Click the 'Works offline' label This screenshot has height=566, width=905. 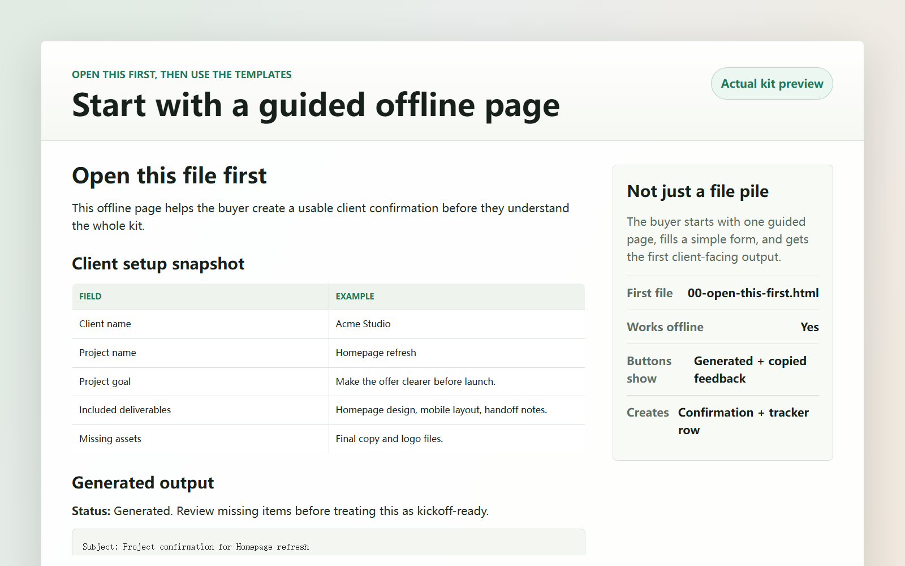pos(665,327)
